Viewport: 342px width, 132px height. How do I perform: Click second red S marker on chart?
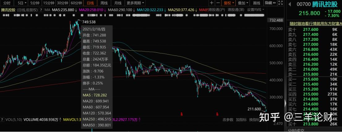click(x=217, y=114)
